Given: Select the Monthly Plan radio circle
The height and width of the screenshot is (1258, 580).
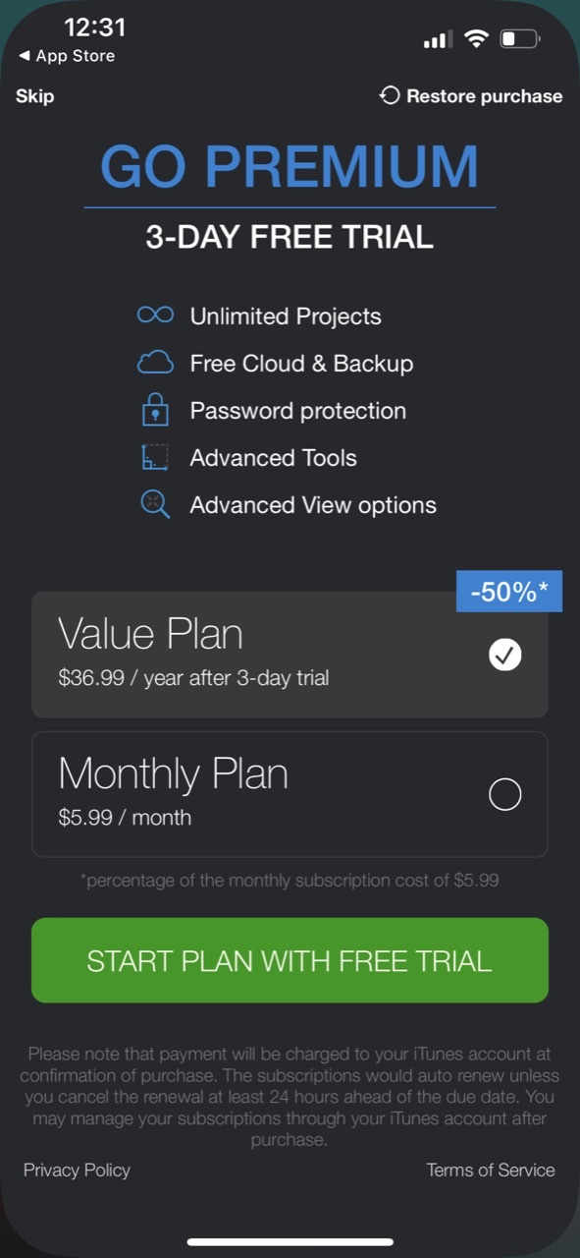Looking at the screenshot, I should 504,794.
